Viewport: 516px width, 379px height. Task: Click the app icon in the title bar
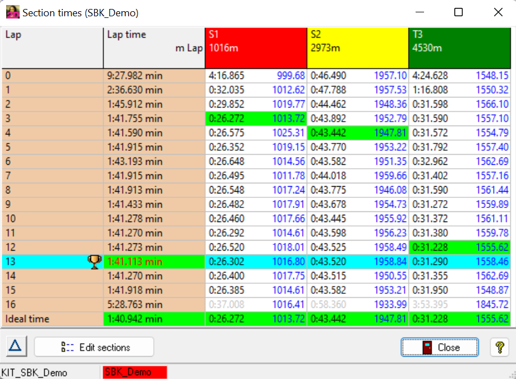[x=12, y=12]
